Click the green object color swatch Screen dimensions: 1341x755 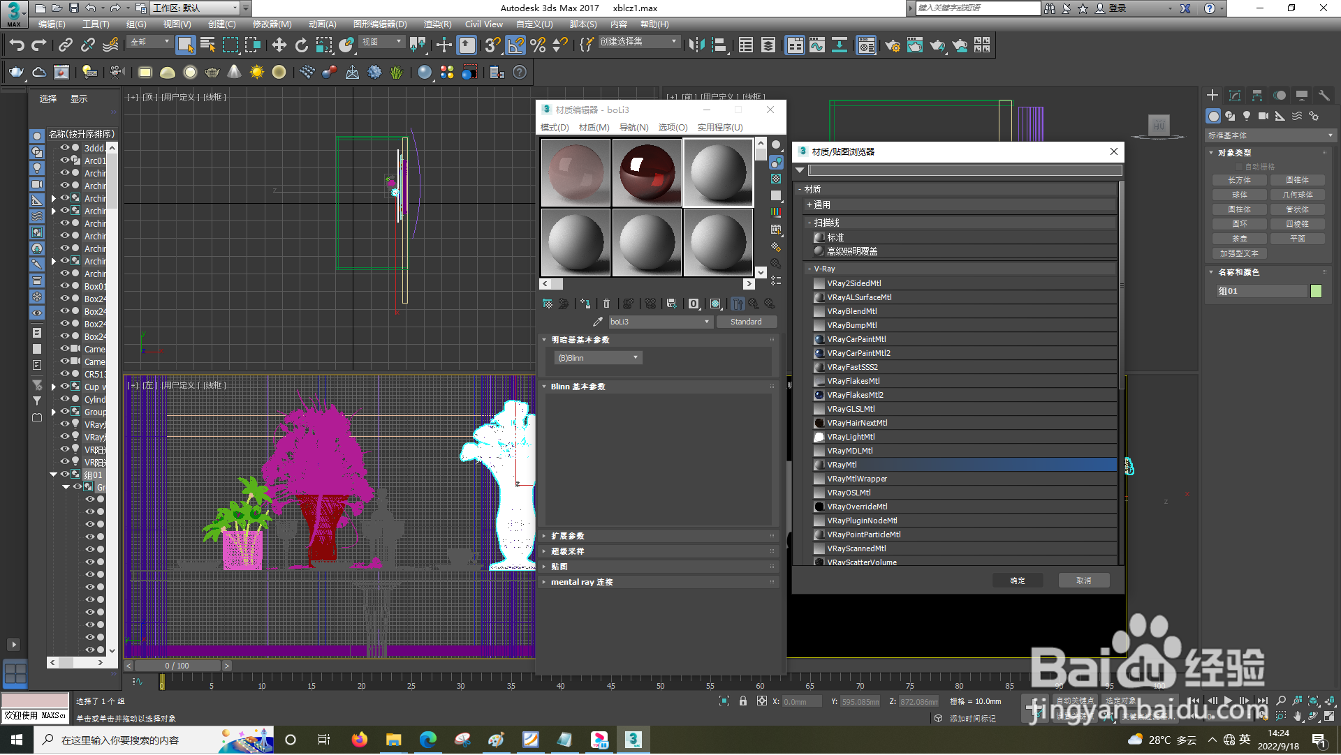pos(1317,292)
